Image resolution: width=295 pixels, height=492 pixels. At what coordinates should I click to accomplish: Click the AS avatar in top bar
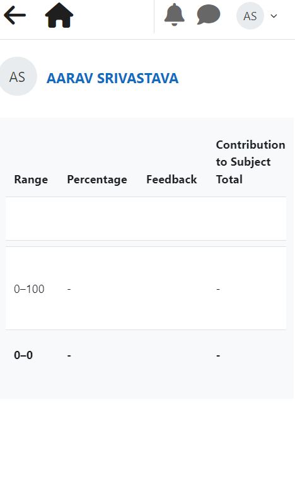pos(250,16)
